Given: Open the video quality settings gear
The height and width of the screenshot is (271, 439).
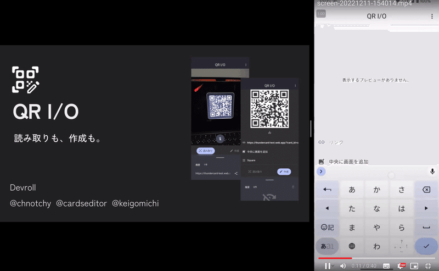Looking at the screenshot, I should pyautogui.click(x=401, y=266).
